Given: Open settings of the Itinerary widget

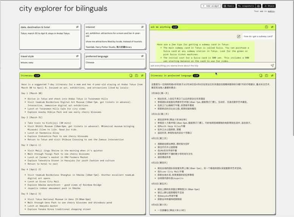Looking at the screenshot, I should click(142, 75).
